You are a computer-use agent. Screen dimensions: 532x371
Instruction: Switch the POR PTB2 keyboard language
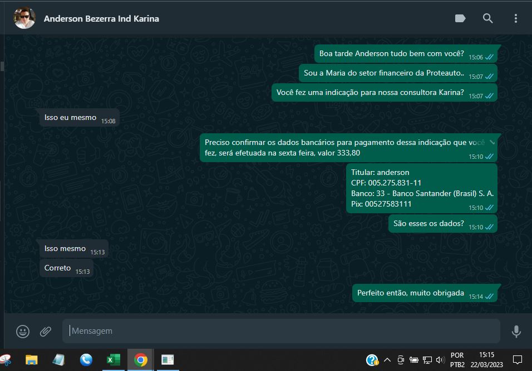457,360
